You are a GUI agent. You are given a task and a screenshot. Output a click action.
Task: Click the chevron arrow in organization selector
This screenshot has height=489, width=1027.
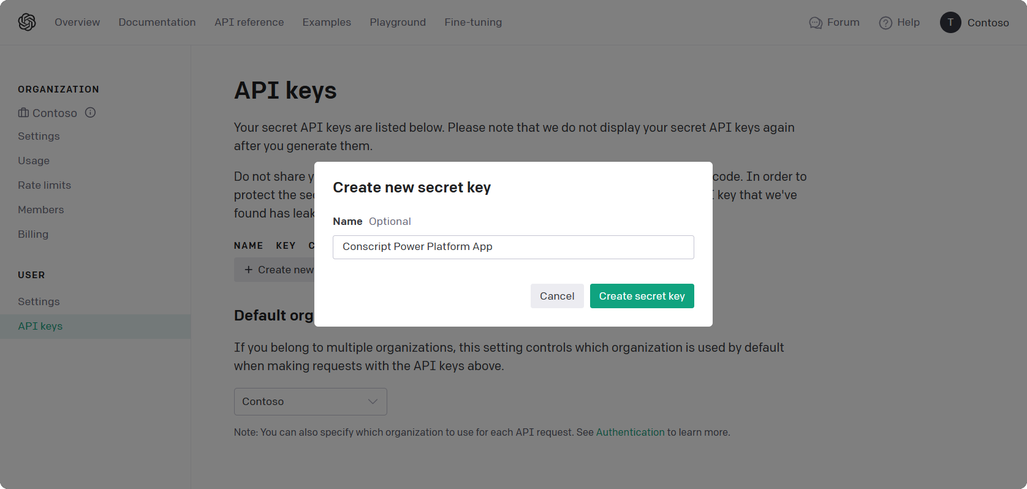(x=373, y=401)
